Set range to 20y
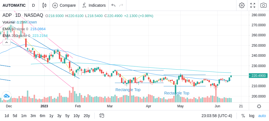The height and width of the screenshot is (121, 269). click(87, 116)
